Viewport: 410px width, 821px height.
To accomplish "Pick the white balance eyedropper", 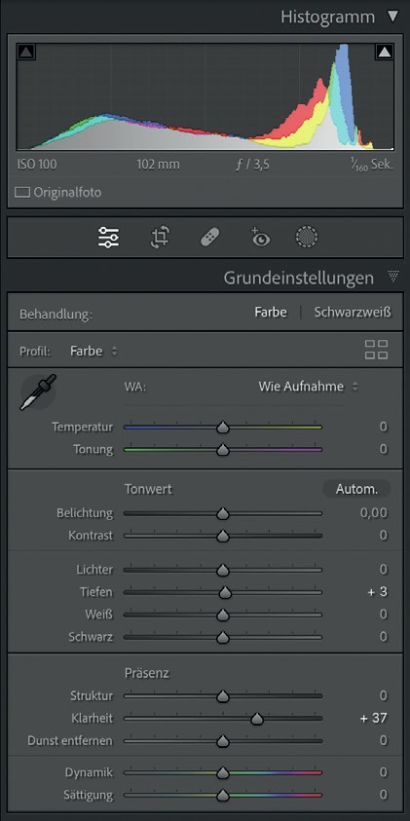I will (x=38, y=392).
